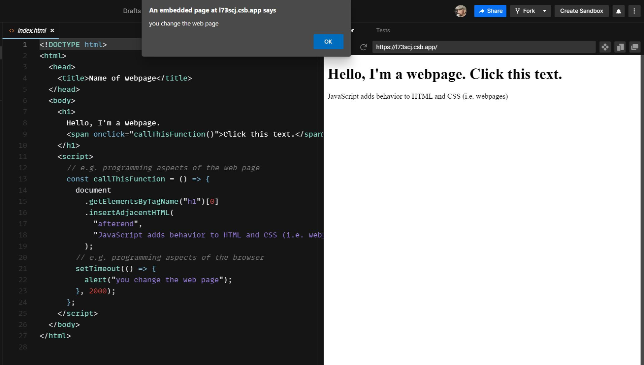This screenshot has width=644, height=365.
Task: Switch to the Tests tab
Action: pyautogui.click(x=383, y=30)
